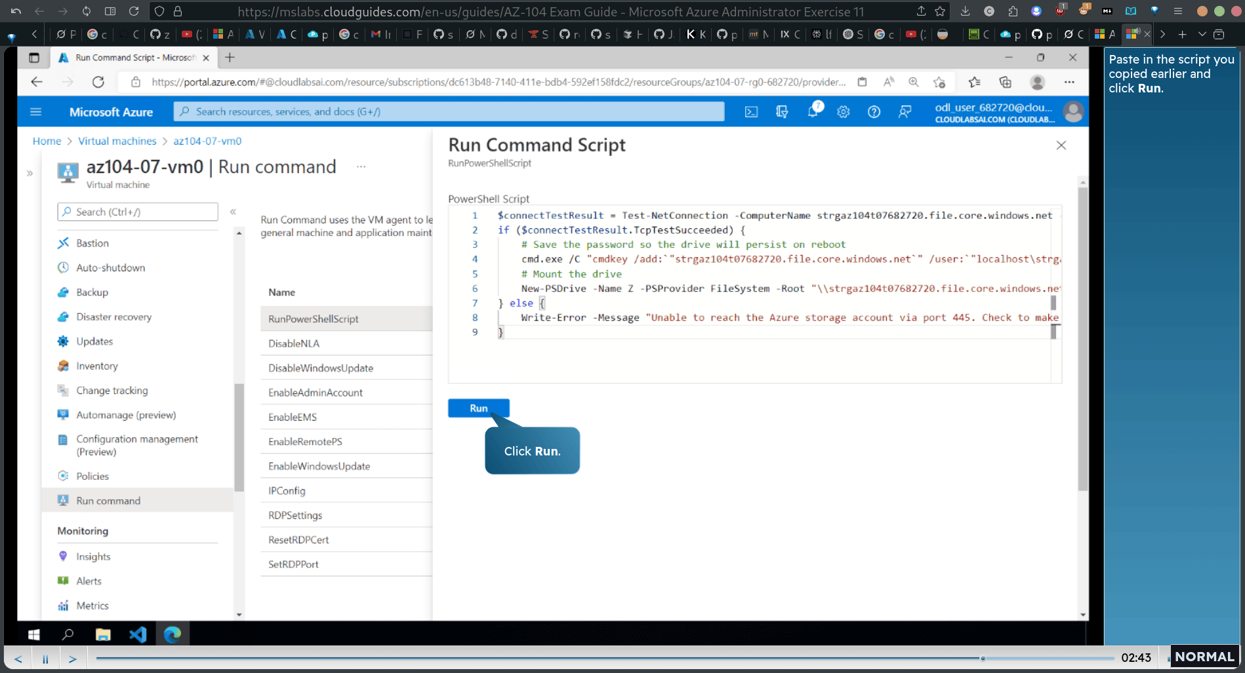The image size is (1245, 673).
Task: Close the Run Command Script browser tab
Action: click(206, 58)
